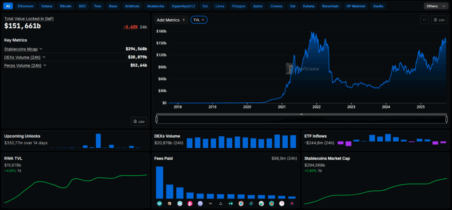This screenshot has height=210, width=452.
Task: Expand the DEXs Volume (24h) row
Action: [x=44, y=57]
